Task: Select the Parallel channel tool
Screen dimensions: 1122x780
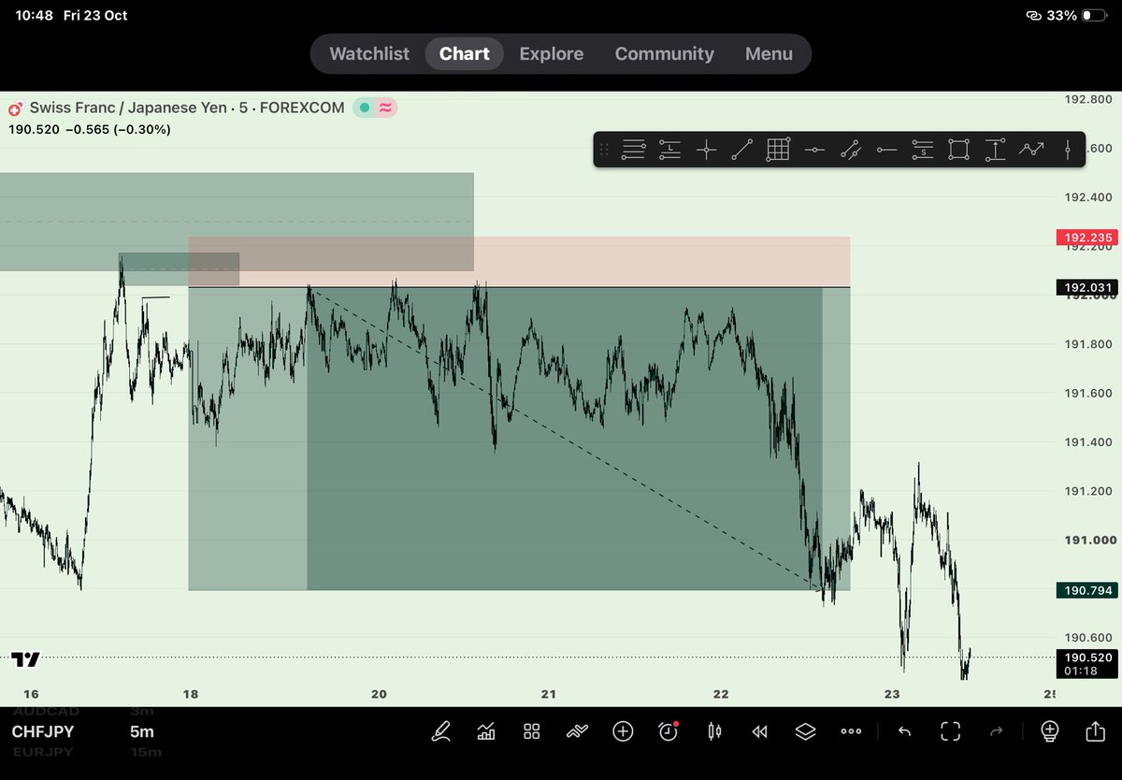Action: (x=850, y=150)
